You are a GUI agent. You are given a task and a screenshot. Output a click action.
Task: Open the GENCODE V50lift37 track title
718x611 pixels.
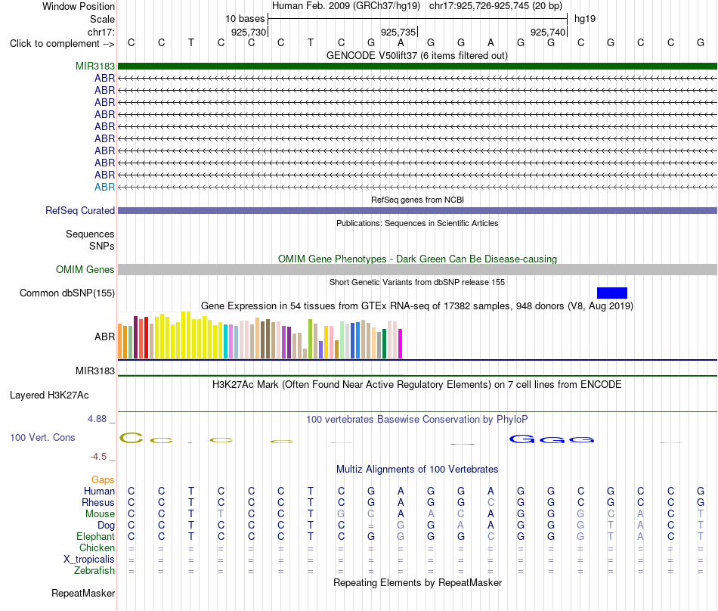point(417,56)
